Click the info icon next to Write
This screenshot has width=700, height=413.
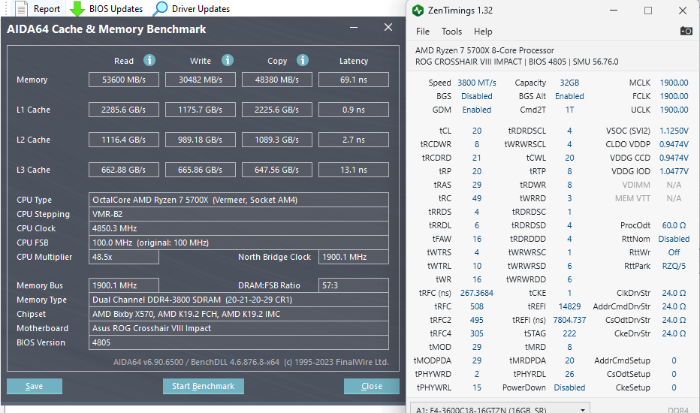point(228,60)
